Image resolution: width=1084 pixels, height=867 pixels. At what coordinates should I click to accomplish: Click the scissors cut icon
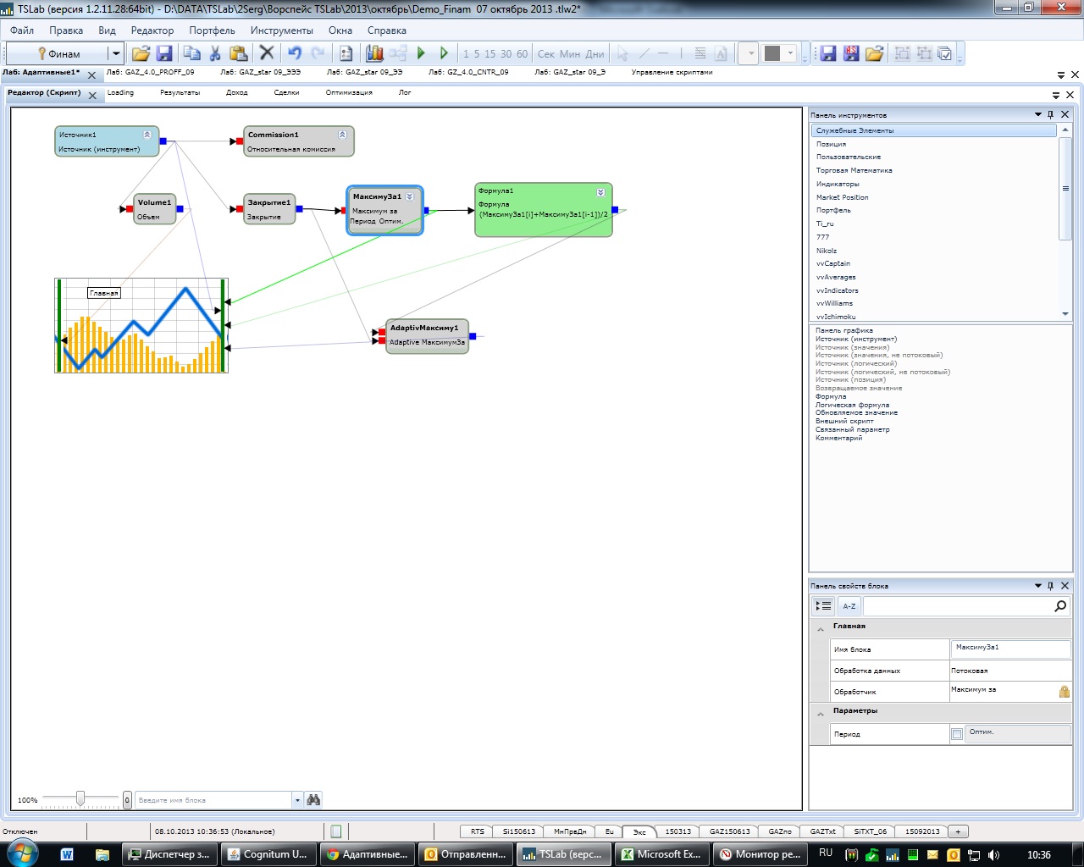point(215,53)
